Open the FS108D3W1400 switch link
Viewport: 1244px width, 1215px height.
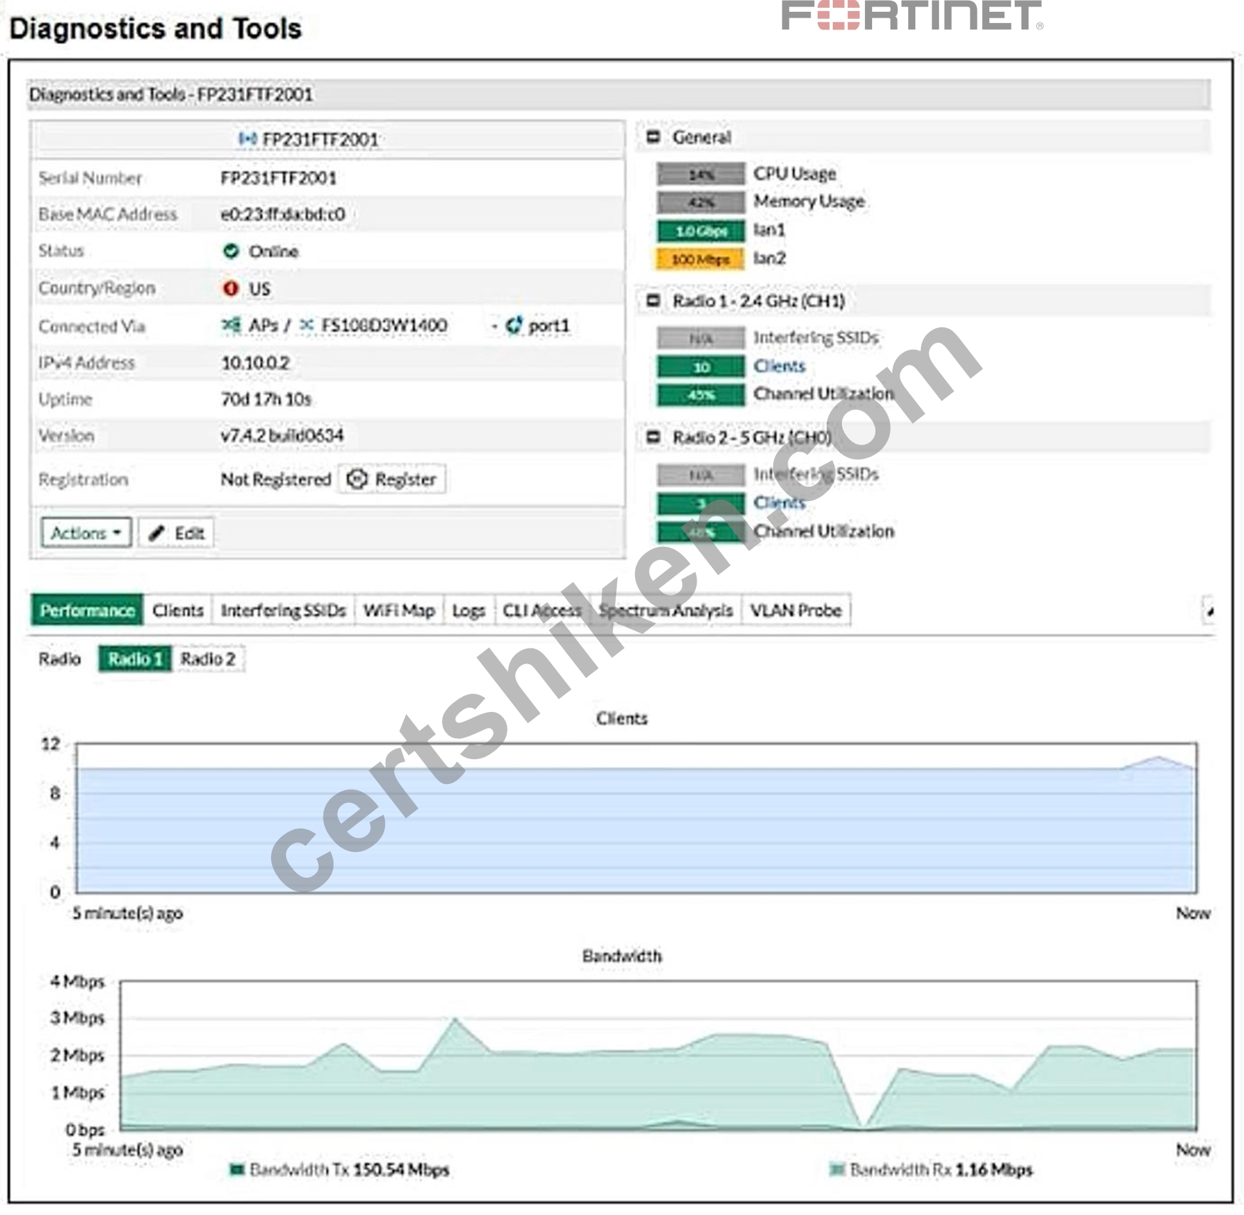point(384,325)
